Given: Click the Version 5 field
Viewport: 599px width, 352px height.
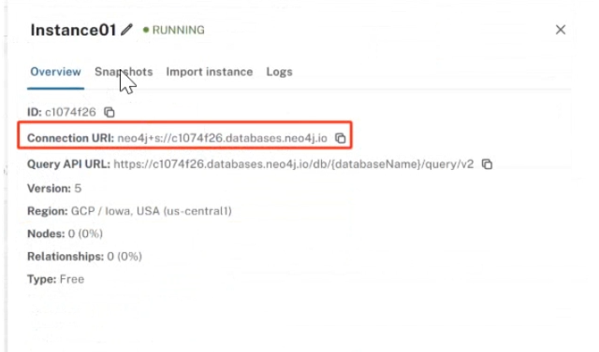Looking at the screenshot, I should [x=54, y=189].
